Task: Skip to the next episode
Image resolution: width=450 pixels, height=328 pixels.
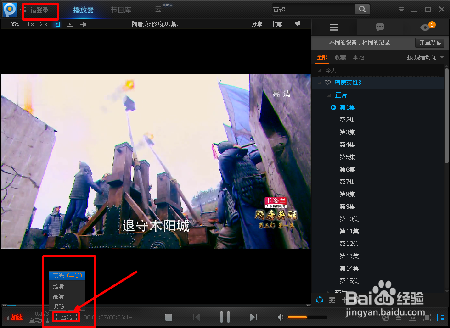Action: pyautogui.click(x=253, y=317)
